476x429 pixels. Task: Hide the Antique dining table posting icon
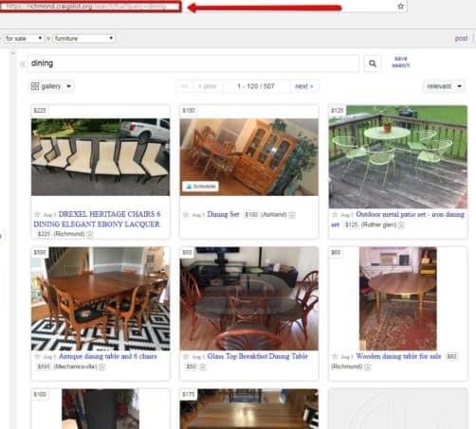point(102,366)
